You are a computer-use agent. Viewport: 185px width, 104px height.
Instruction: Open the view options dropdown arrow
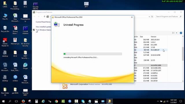pyautogui.click(x=177, y=33)
